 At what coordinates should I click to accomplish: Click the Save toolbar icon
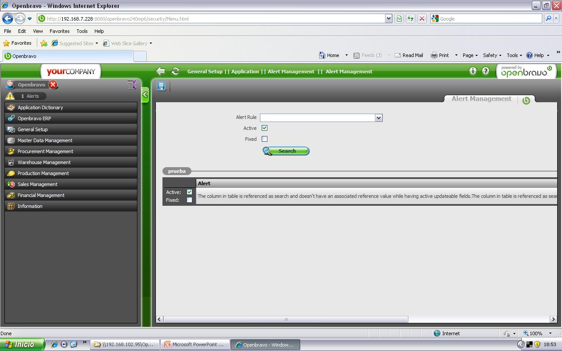click(x=161, y=86)
